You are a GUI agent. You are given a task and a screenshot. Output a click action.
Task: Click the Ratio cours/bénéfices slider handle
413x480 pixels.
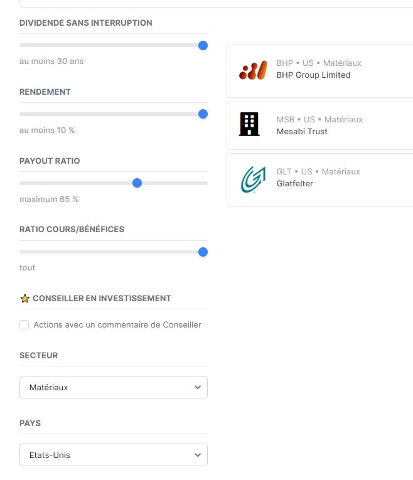(x=203, y=252)
